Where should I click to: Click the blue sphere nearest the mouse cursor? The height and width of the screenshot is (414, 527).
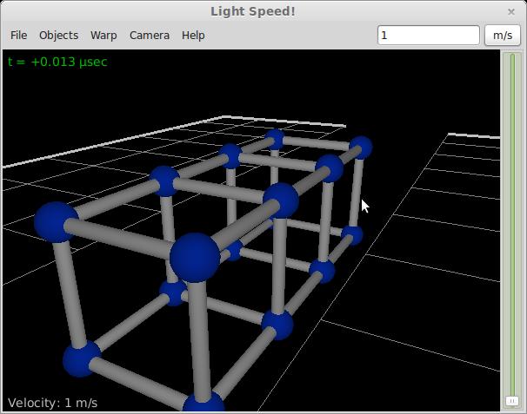coord(351,235)
